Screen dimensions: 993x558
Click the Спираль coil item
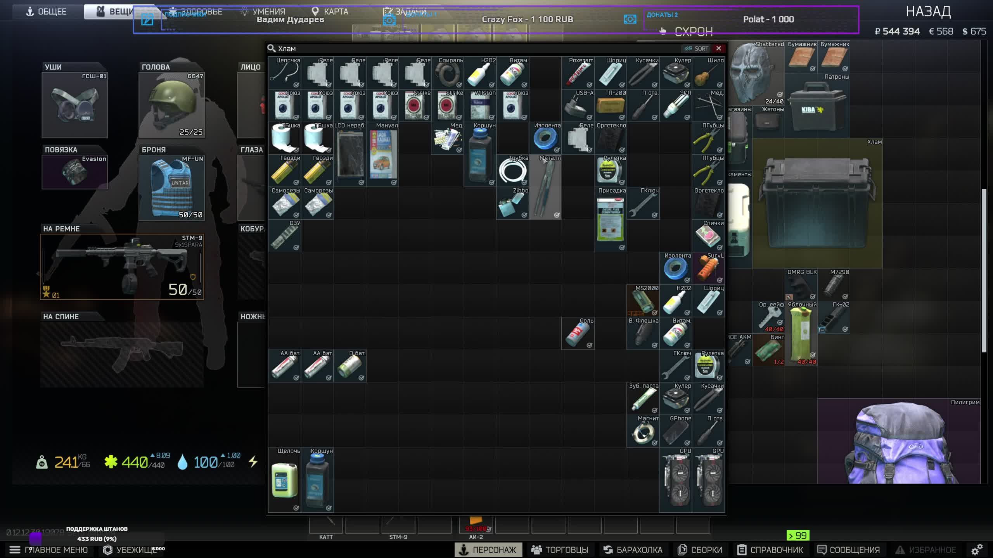pos(447,74)
